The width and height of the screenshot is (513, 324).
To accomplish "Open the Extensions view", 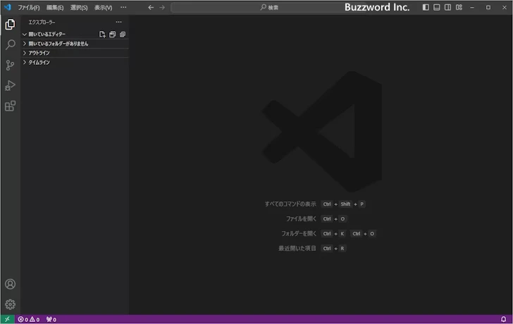I will click(10, 106).
